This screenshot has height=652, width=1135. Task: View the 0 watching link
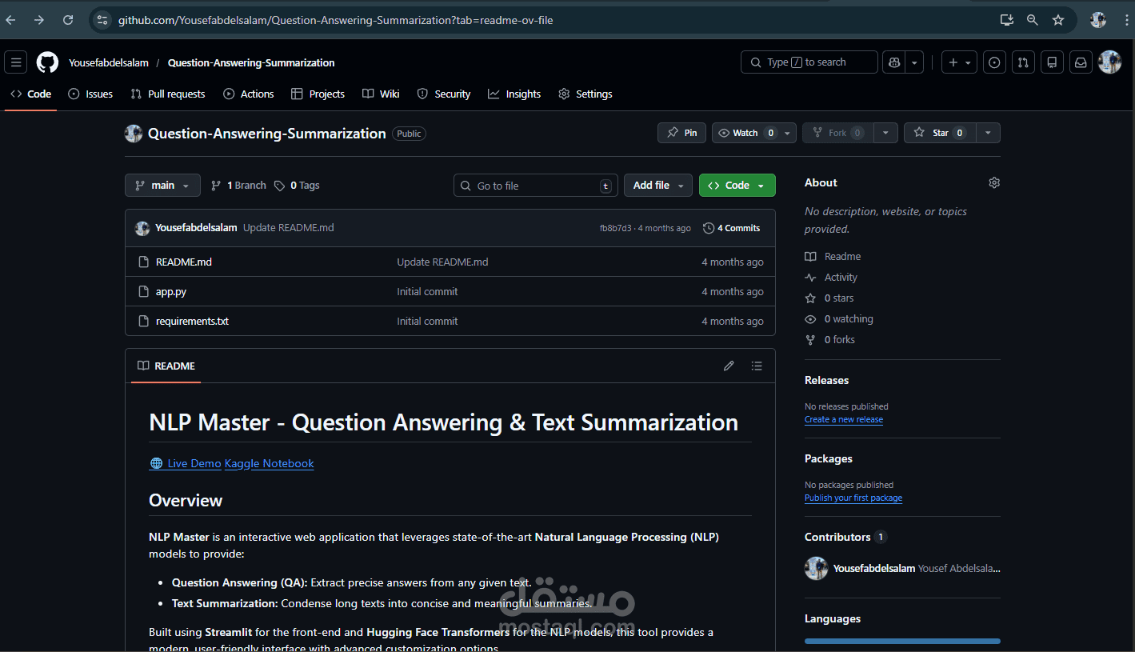click(839, 318)
